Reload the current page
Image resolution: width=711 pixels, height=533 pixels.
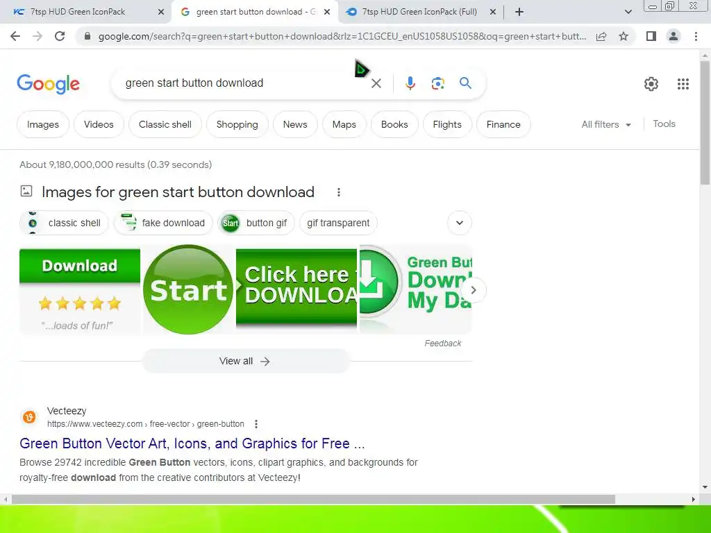(60, 36)
